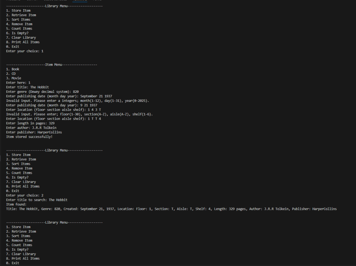Click the "Enter title: The Hobbit" line

coord(27,87)
